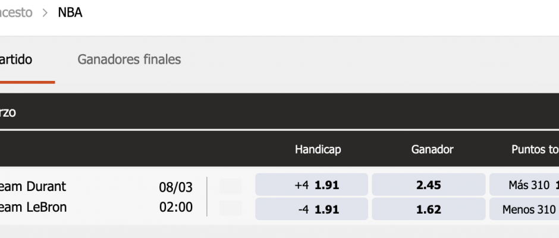Image resolution: width=559 pixels, height=238 pixels.
Task: Select the -4 handicap odds 1.91
Action: [x=312, y=209]
